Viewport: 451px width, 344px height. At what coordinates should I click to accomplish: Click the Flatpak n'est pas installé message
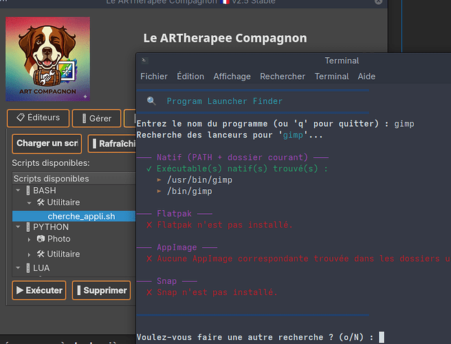pos(224,225)
